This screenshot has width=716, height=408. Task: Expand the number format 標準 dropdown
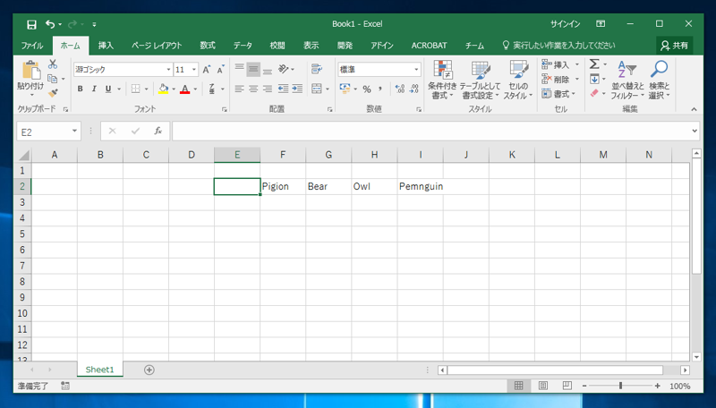(416, 70)
